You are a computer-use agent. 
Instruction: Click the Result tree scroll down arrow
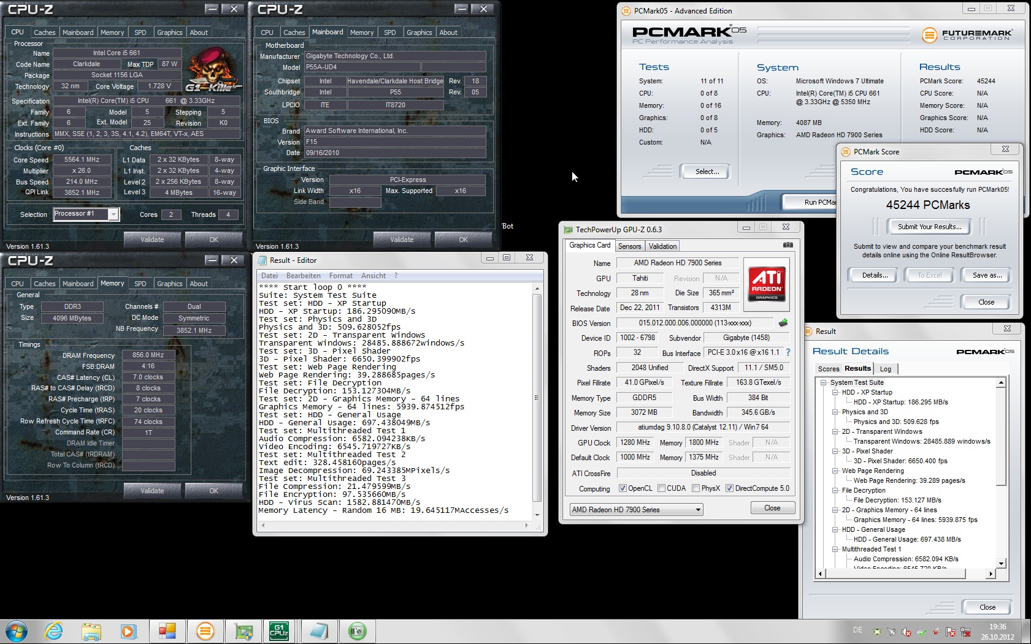point(1001,563)
